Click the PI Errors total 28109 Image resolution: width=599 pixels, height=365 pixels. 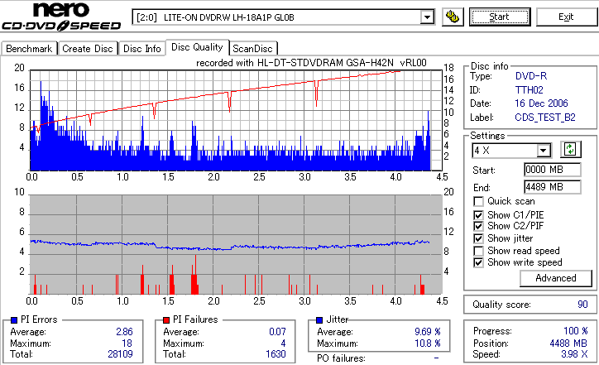(120, 354)
